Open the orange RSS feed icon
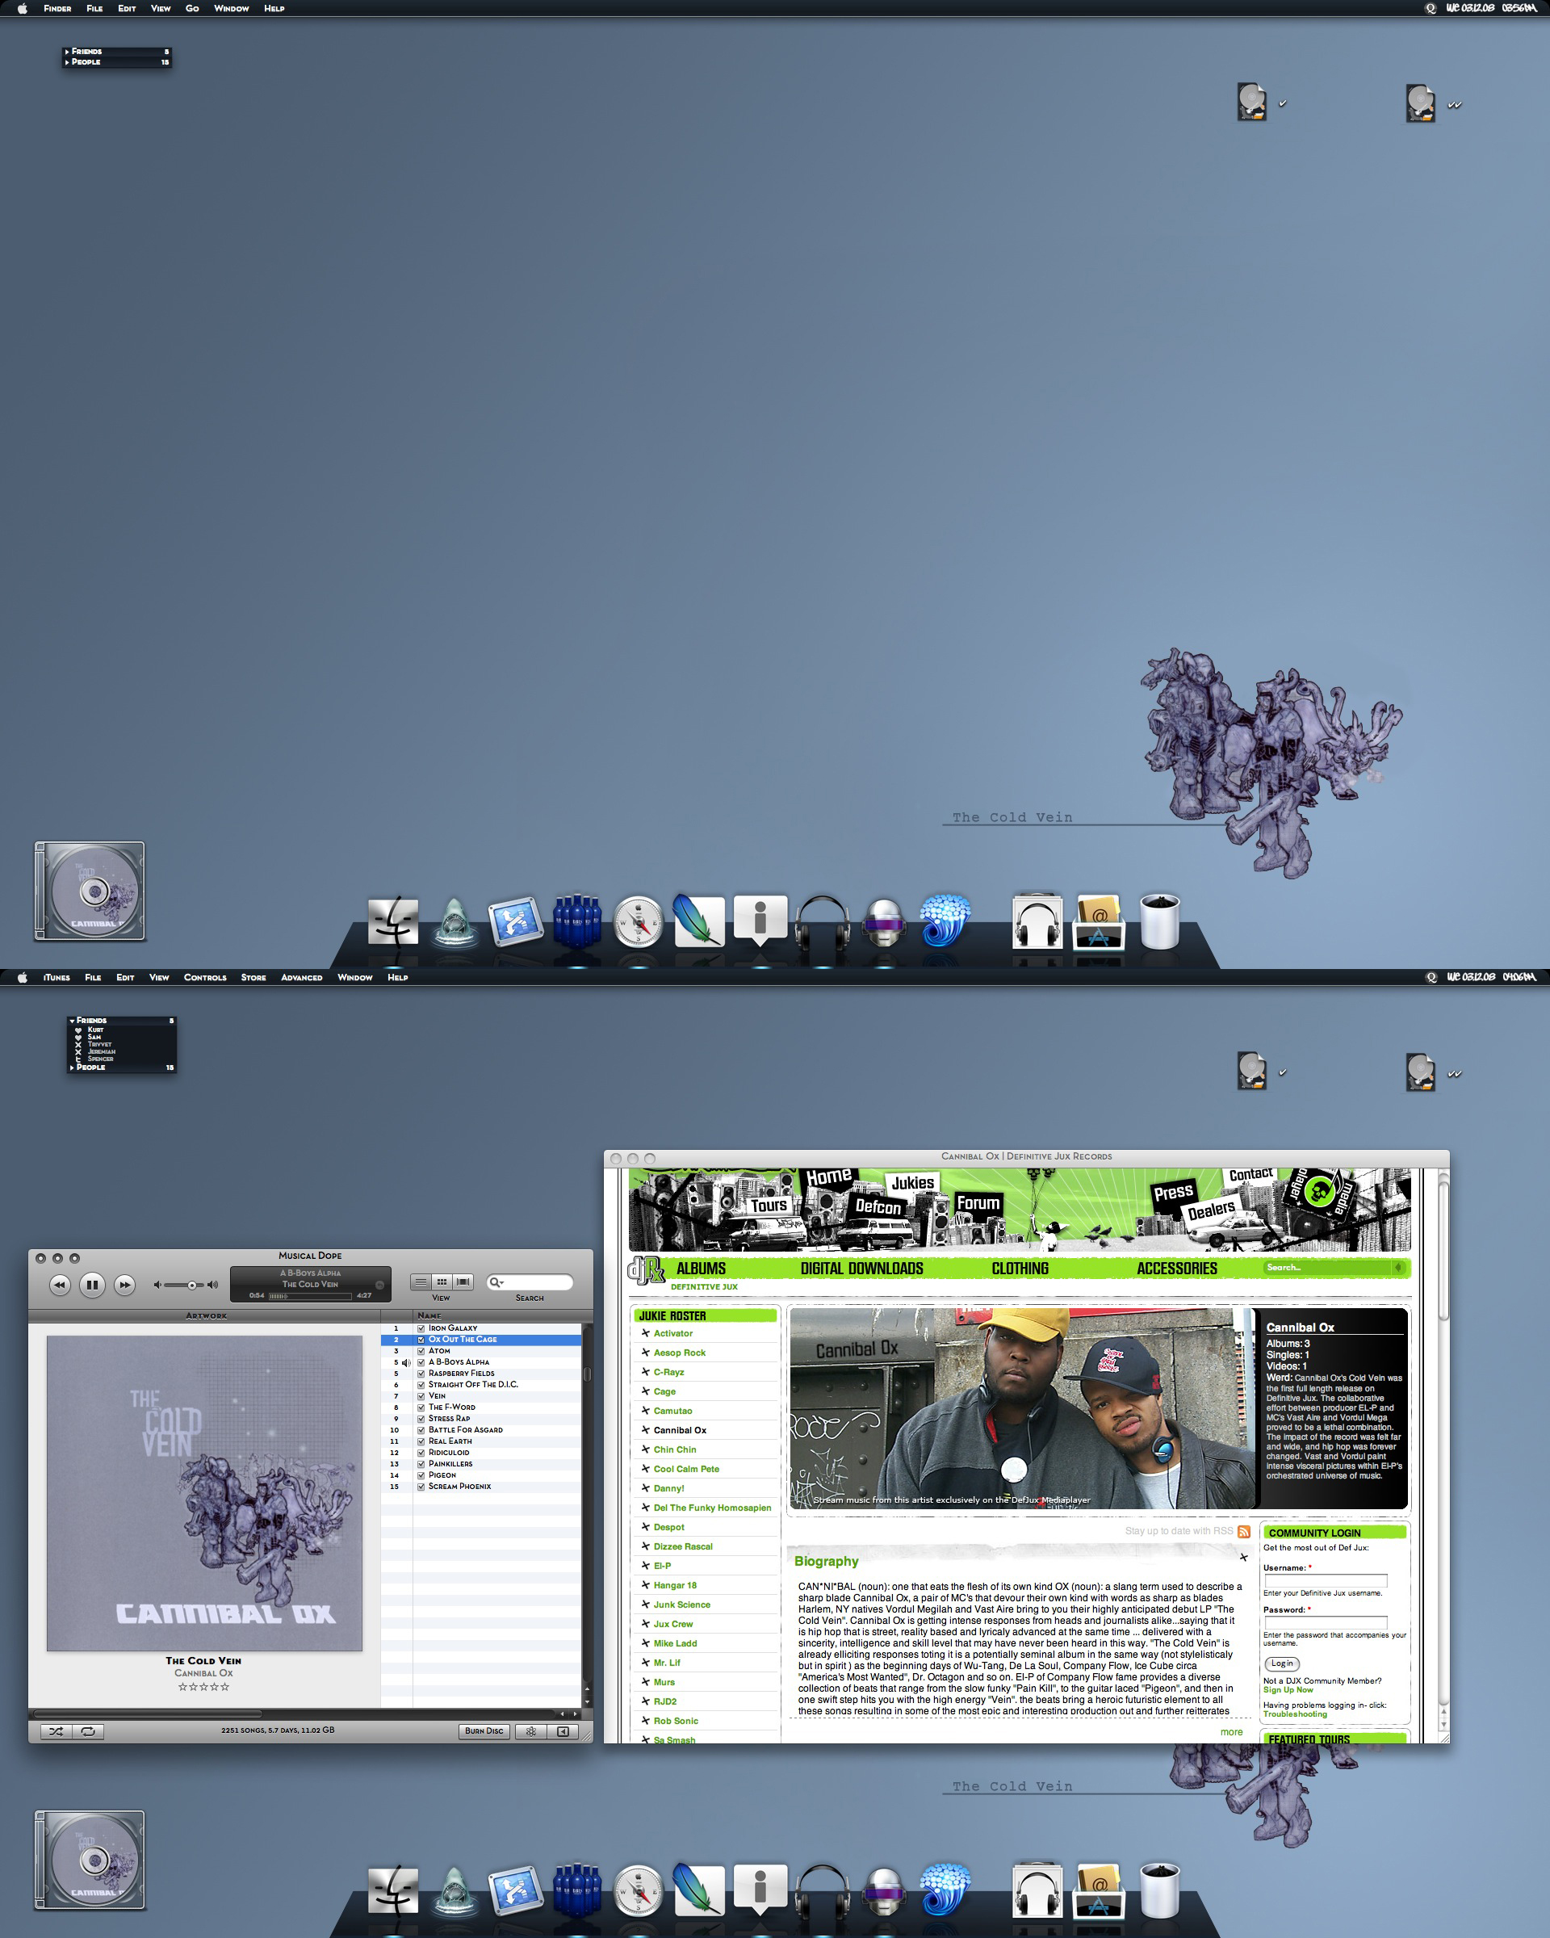Image resolution: width=1550 pixels, height=1938 pixels. [x=1243, y=1532]
